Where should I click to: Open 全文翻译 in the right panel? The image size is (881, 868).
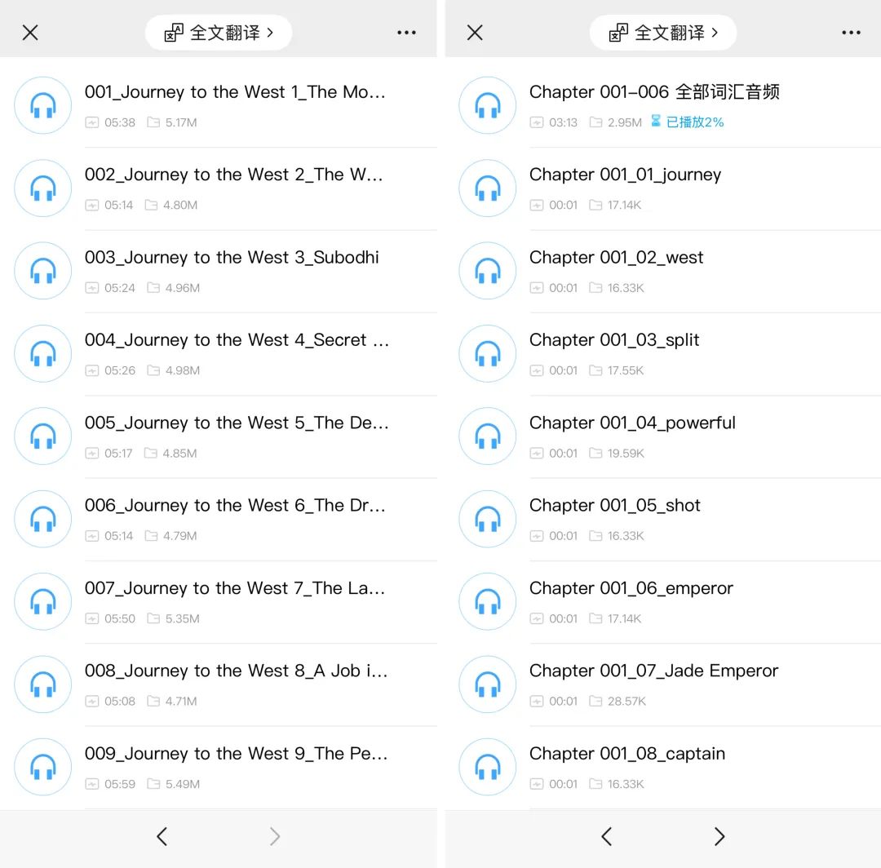pos(663,33)
